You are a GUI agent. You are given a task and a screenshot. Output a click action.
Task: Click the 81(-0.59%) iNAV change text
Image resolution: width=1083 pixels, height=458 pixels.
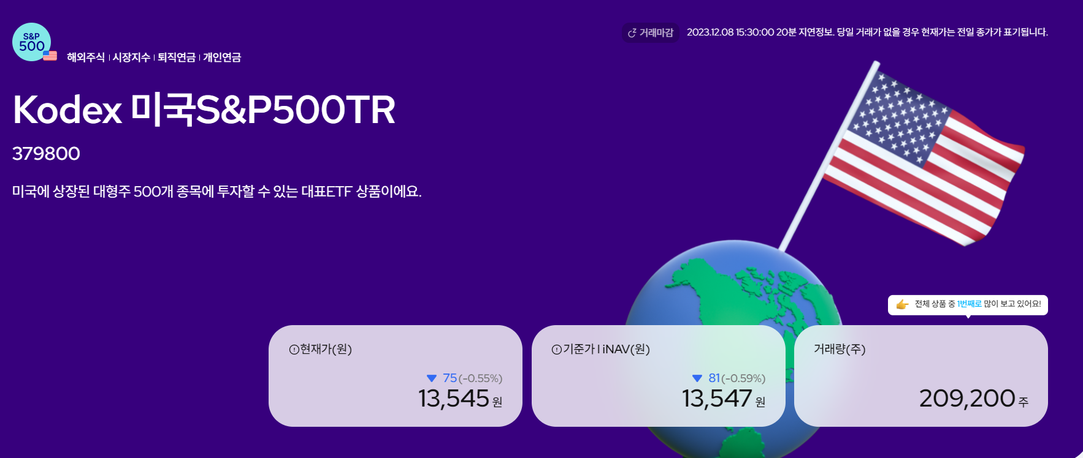coord(737,378)
